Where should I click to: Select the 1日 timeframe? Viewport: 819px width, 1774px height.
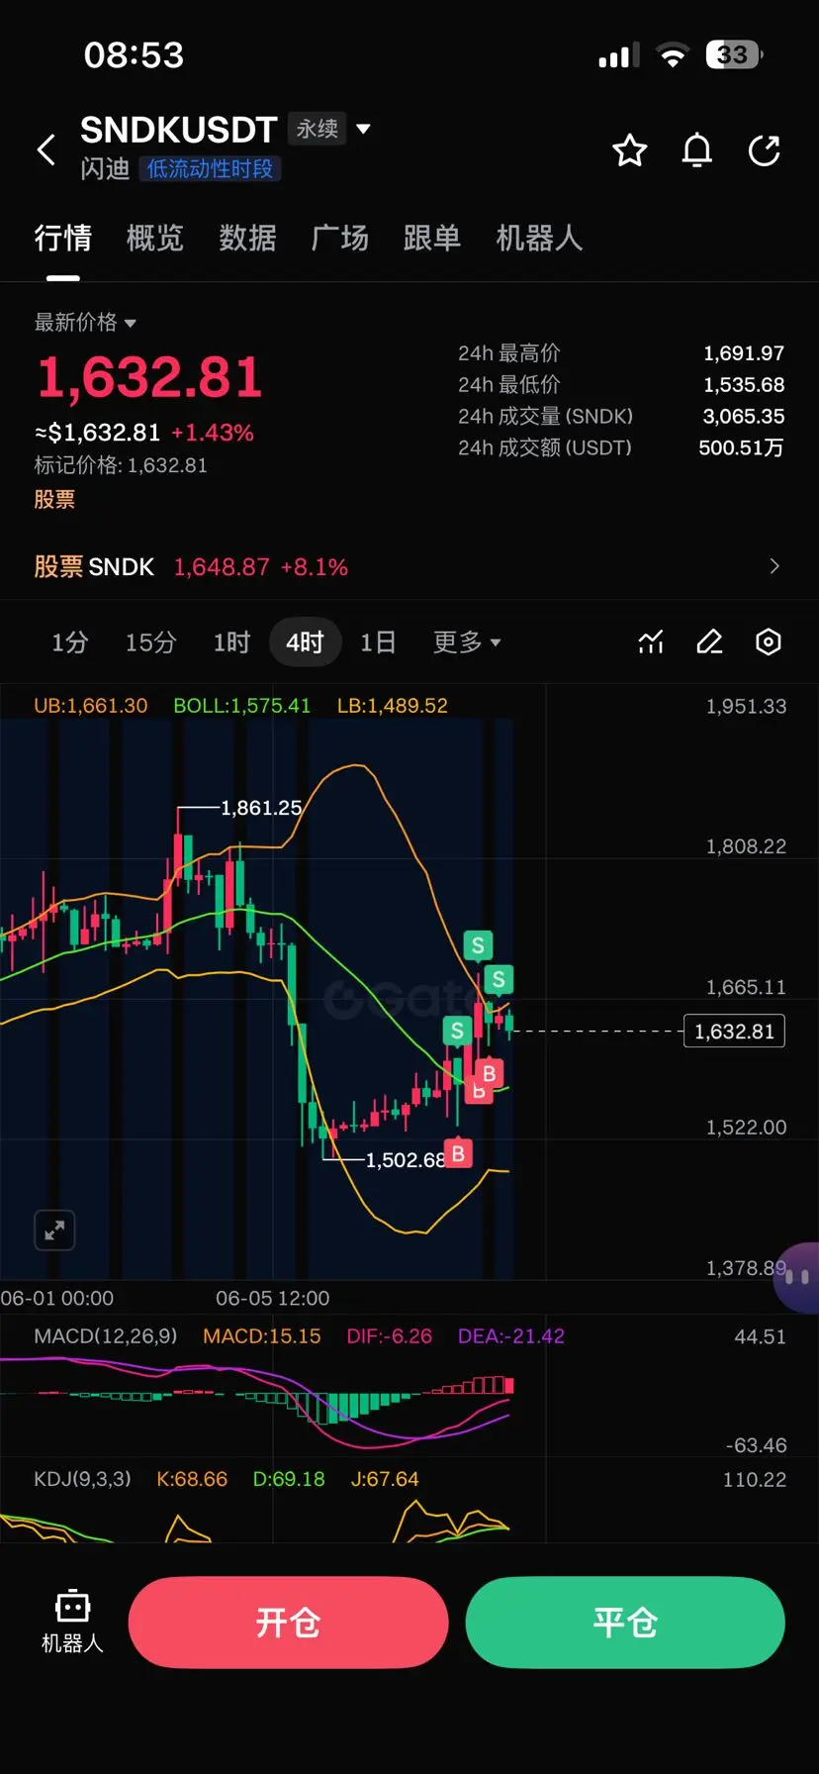(378, 642)
